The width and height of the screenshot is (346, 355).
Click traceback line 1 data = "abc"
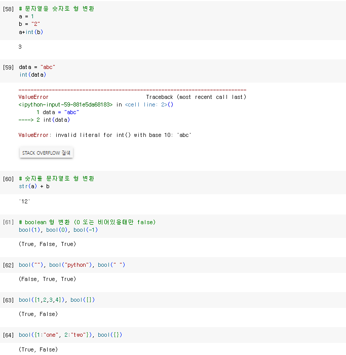click(58, 112)
